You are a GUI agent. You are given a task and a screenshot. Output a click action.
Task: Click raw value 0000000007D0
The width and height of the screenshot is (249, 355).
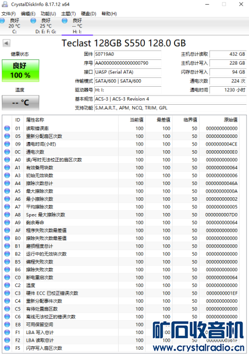click(x=222, y=215)
